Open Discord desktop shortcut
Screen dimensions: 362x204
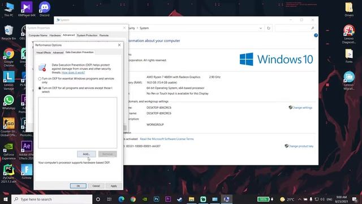pos(44,9)
